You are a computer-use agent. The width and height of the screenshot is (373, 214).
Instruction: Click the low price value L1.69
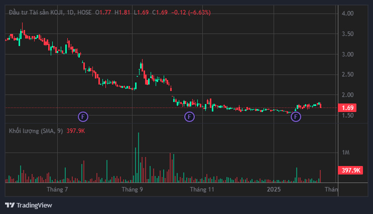pyautogui.click(x=141, y=12)
